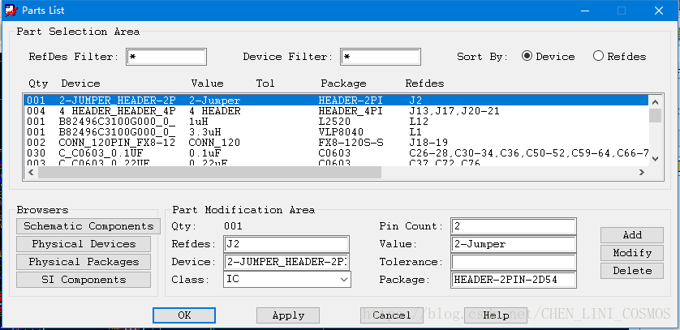Click the Apply button

click(x=288, y=315)
